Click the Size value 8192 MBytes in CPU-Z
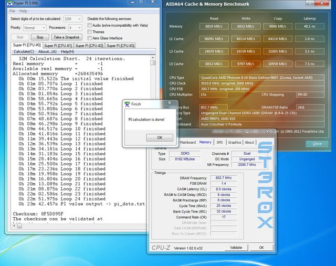 (x=185, y=159)
